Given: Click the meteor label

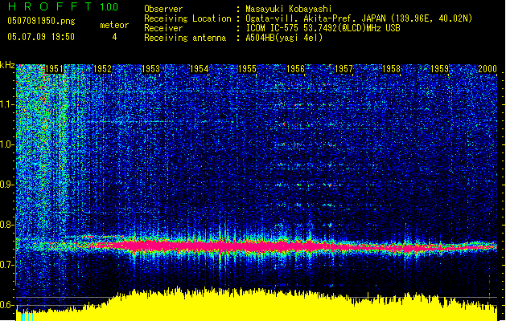Looking at the screenshot, I should point(114,25).
